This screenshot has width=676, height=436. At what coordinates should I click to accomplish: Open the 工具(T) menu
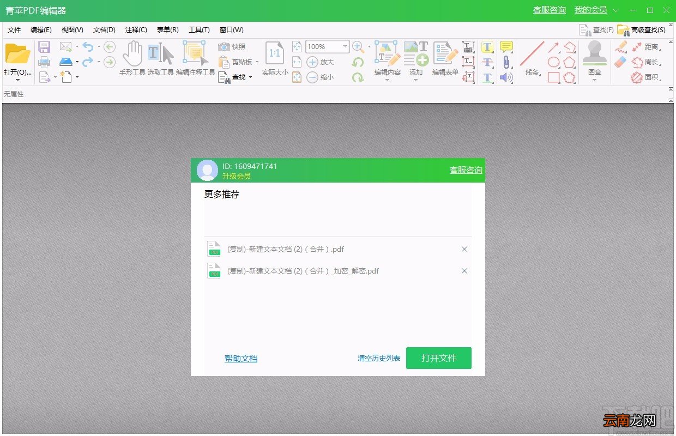200,30
